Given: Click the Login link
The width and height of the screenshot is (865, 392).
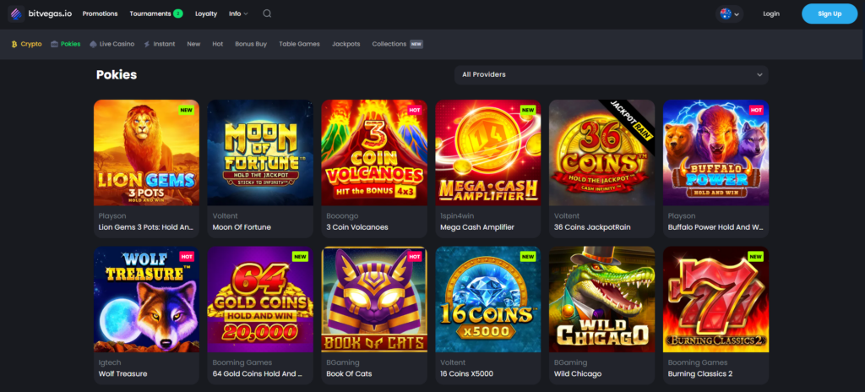Looking at the screenshot, I should coord(771,14).
